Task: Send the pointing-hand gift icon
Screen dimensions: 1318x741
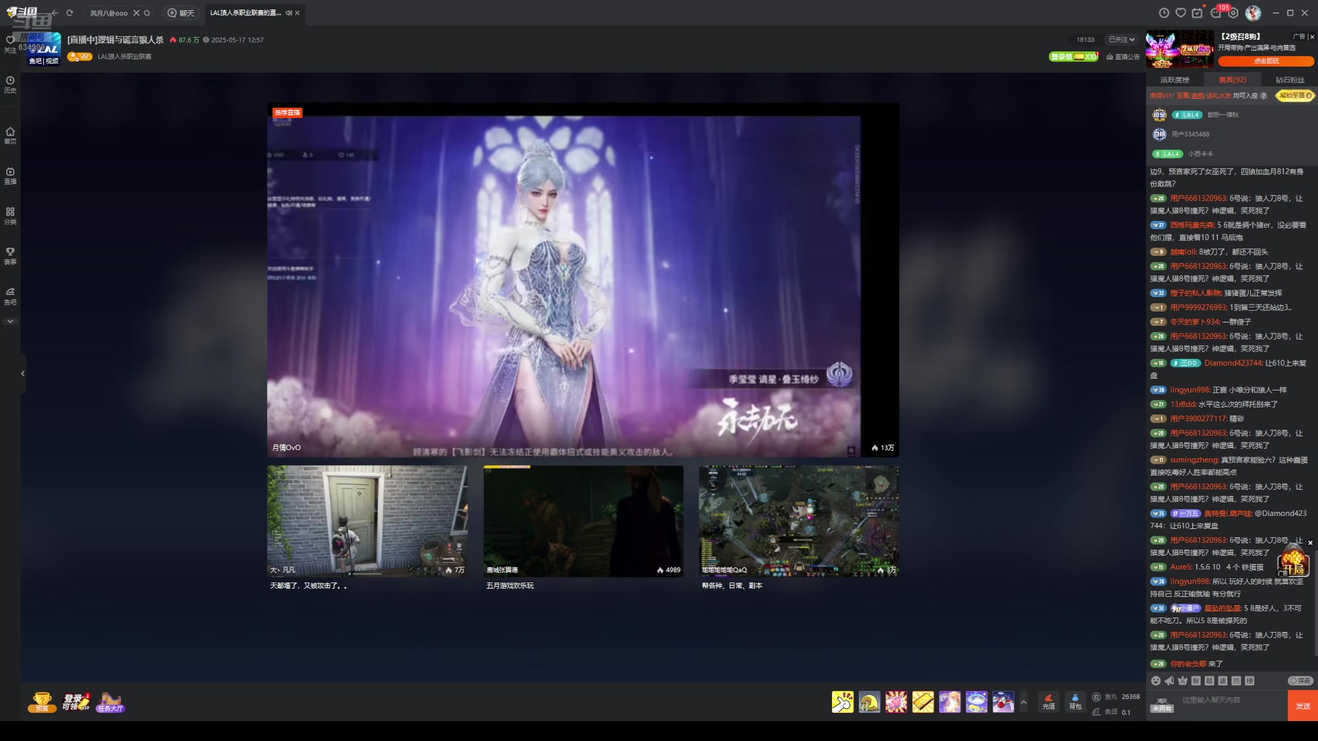Action: pos(842,702)
